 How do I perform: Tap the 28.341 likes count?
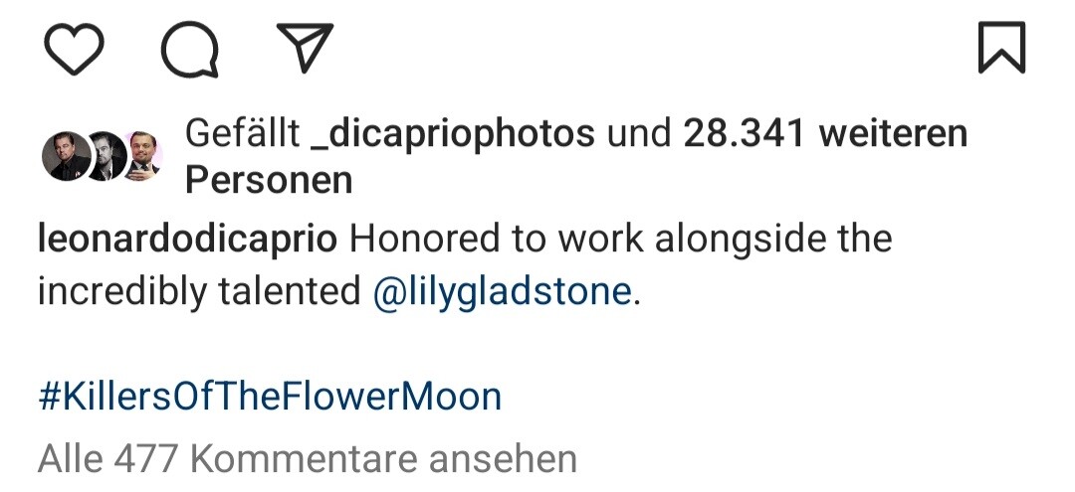click(x=744, y=133)
